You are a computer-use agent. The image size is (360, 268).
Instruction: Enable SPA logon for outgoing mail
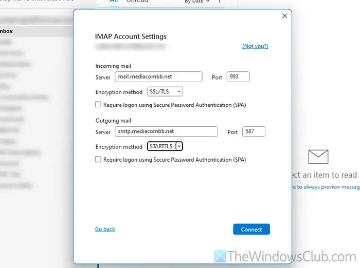point(98,160)
